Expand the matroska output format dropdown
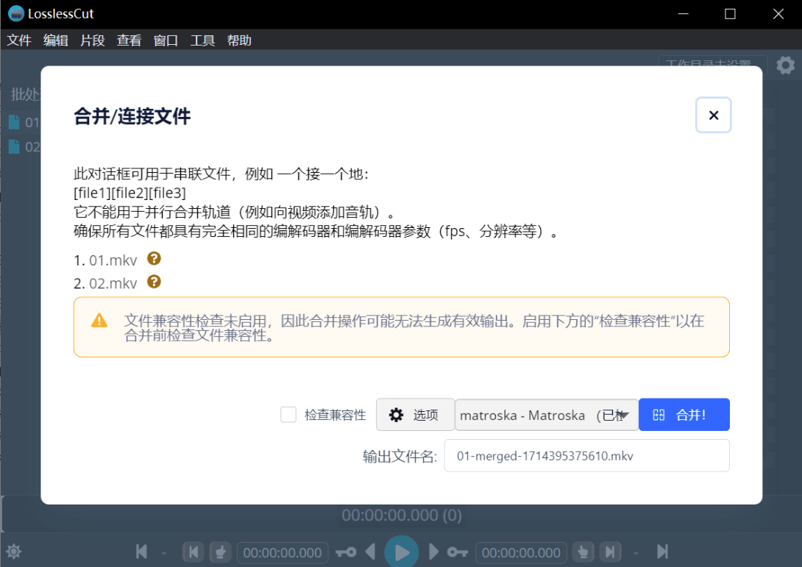Screen dimensions: 802x567 [546, 415]
